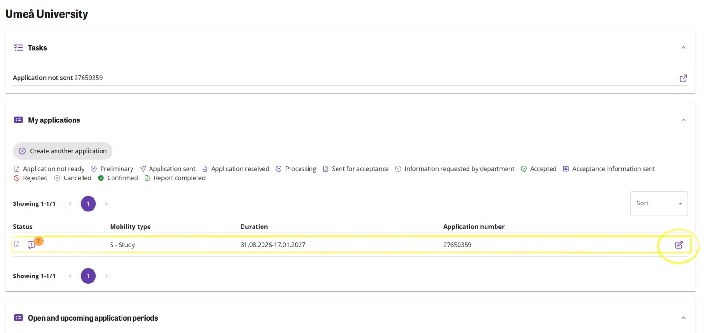Go to previous page using bottom pagination arrow
The image size is (712, 333).
coord(70,276)
